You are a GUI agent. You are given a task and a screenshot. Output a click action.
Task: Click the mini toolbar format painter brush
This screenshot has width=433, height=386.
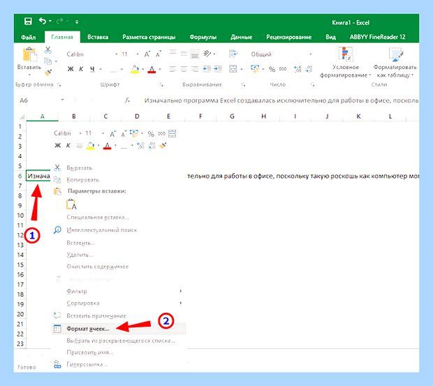pyautogui.click(x=163, y=145)
